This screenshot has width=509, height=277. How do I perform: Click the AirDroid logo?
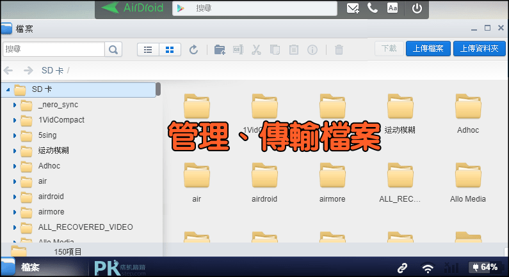point(132,8)
